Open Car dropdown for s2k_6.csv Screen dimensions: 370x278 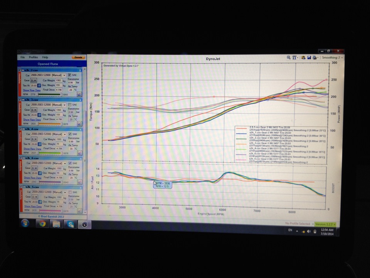click(49, 163)
